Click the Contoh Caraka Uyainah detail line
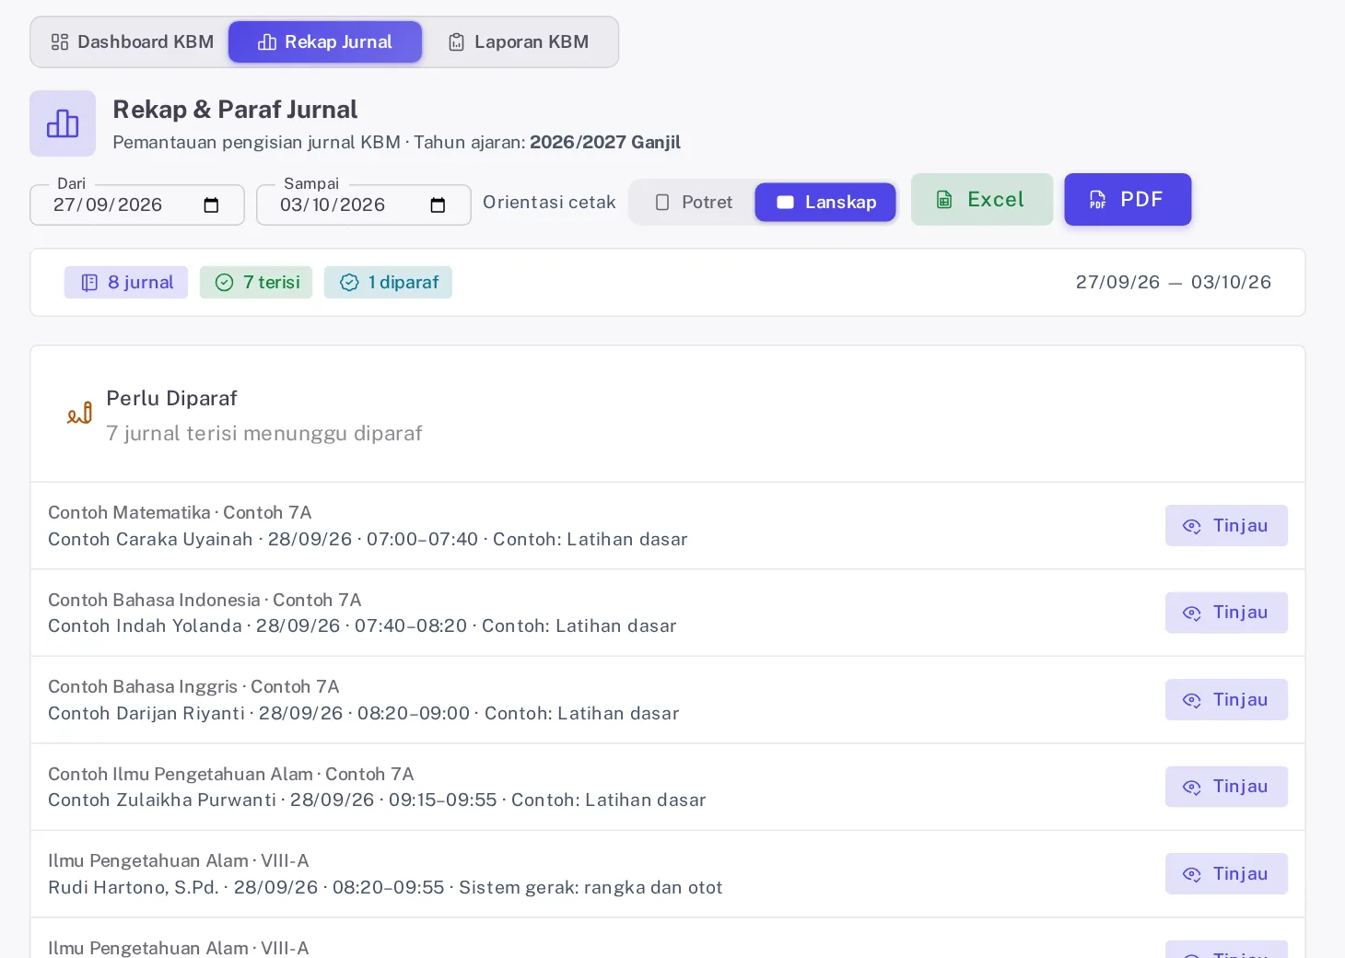 point(368,540)
